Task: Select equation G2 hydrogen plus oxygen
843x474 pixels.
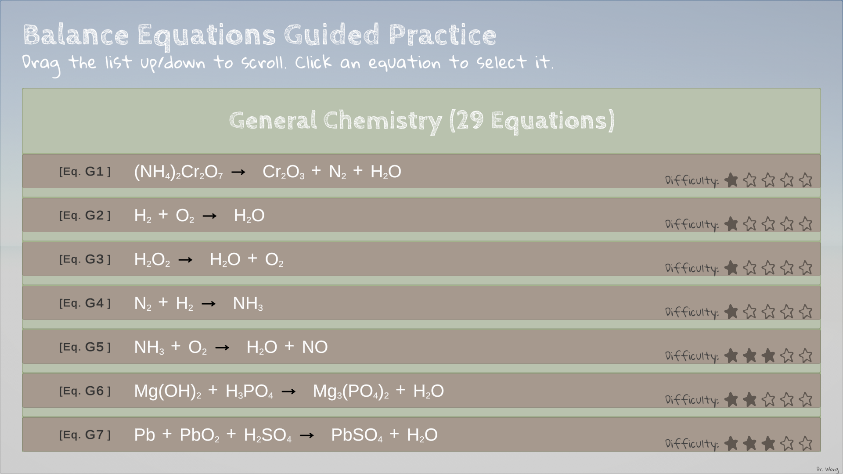Action: coord(199,215)
